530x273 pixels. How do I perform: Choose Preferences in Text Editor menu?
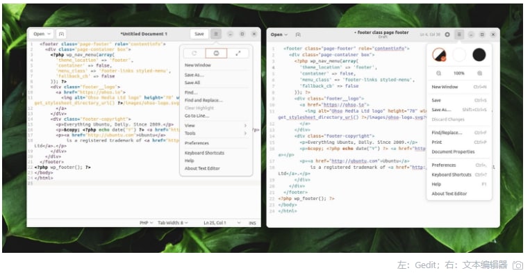[x=458, y=165]
